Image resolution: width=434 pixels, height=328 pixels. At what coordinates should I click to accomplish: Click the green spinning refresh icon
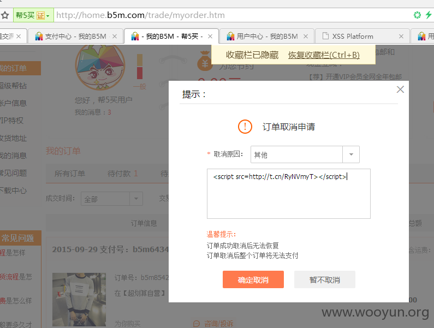click(417, 15)
